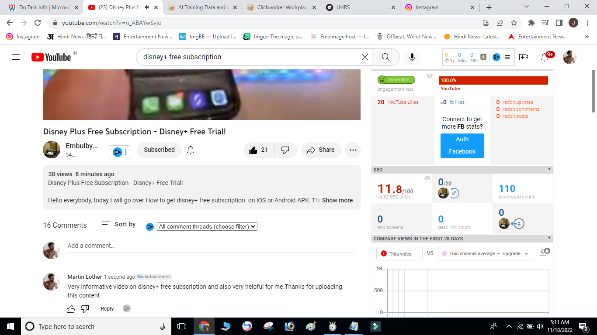Mute the Disney Plus tab audio
This screenshot has width=597, height=335.
coord(147,7)
